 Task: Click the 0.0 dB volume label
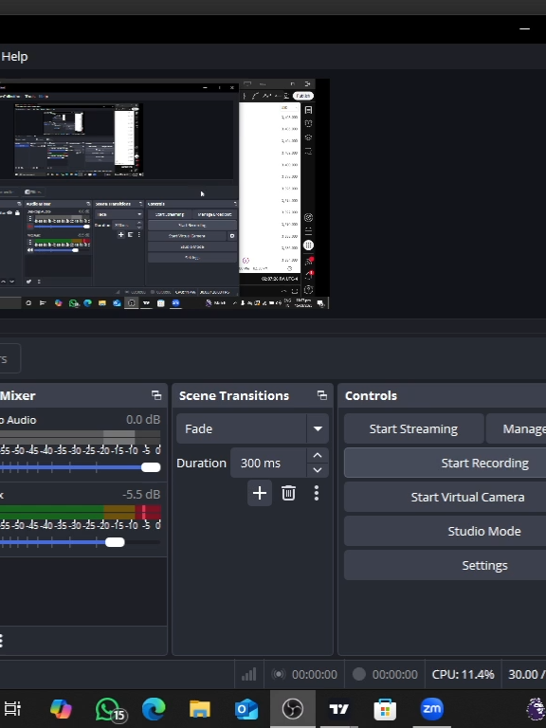coord(143,419)
